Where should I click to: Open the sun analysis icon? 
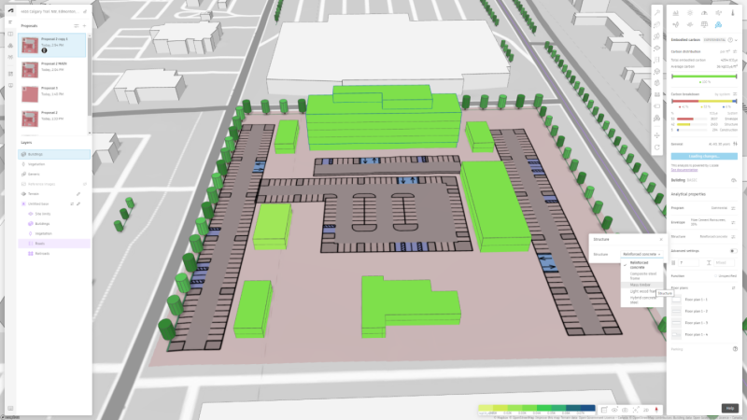689,12
